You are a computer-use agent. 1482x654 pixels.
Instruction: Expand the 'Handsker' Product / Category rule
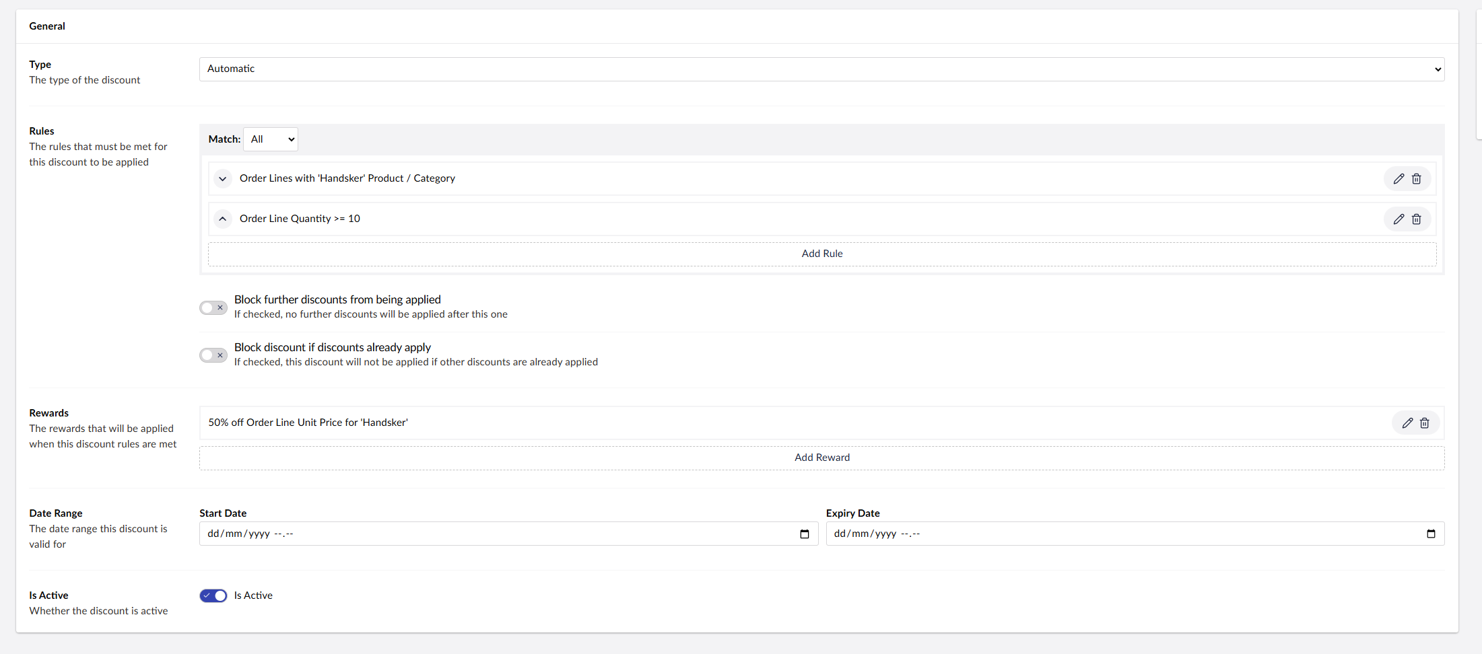click(223, 179)
